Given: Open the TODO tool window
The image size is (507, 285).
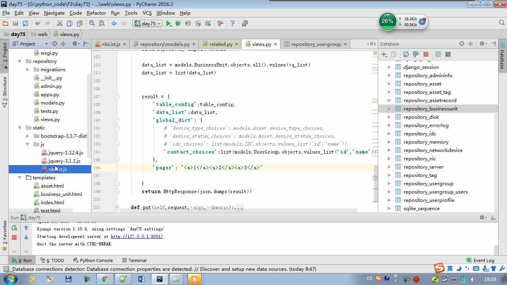Looking at the screenshot, I should tap(52, 260).
